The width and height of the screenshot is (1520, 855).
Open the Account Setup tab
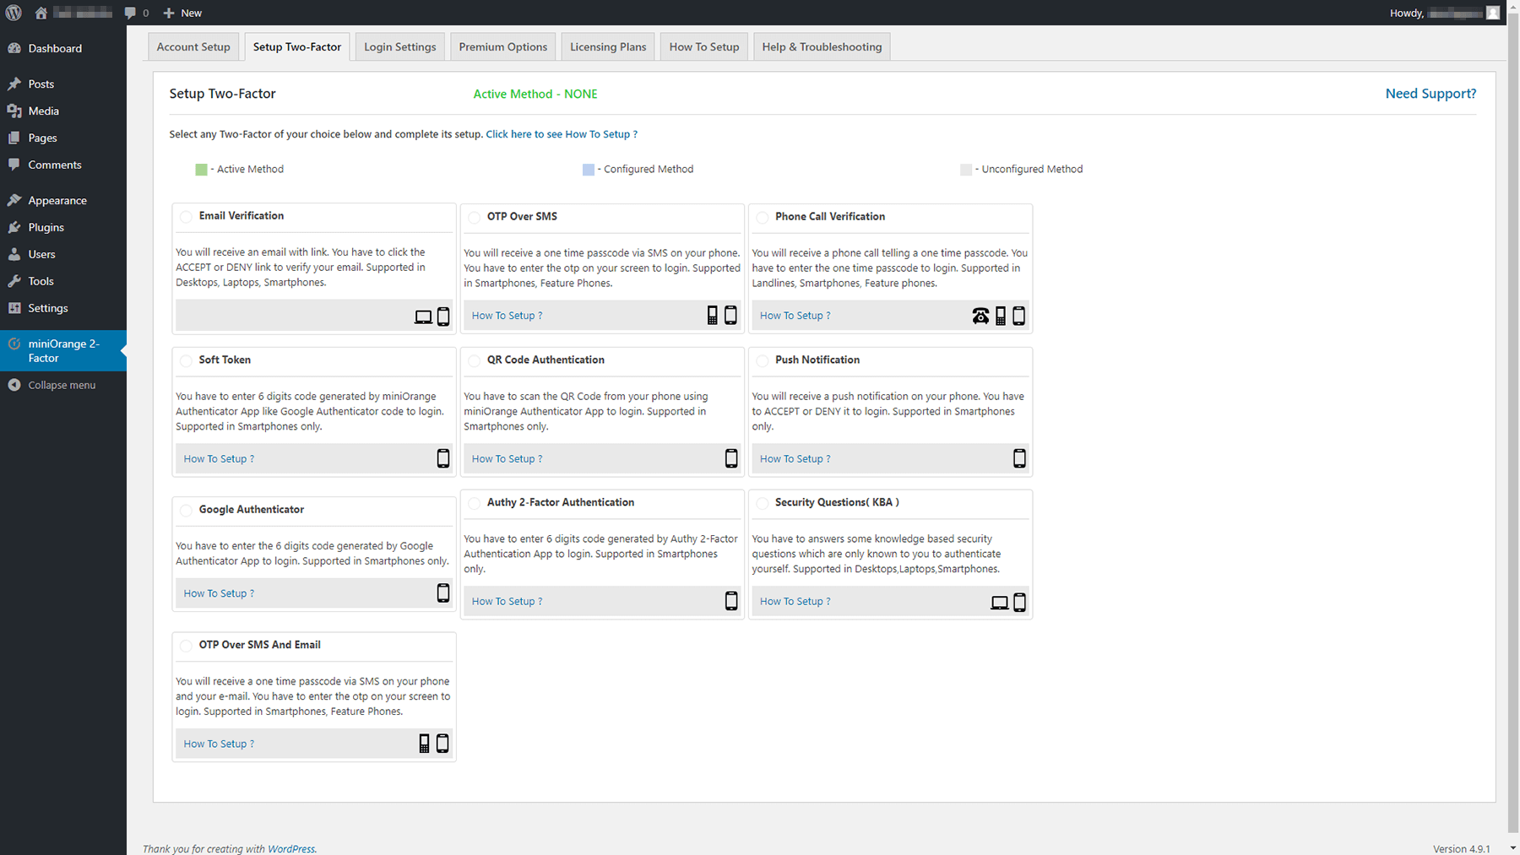193,46
